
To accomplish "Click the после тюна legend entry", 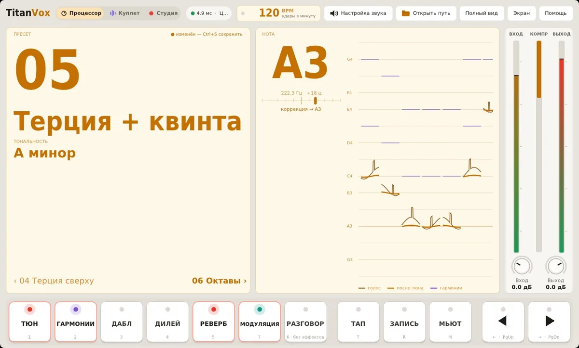I will tap(405, 288).
